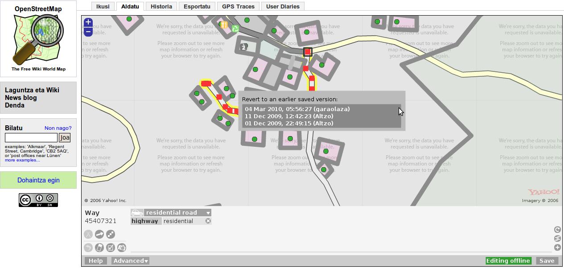The height and width of the screenshot is (269, 564).
Task: Remove the highway residential tag
Action: 208,221
